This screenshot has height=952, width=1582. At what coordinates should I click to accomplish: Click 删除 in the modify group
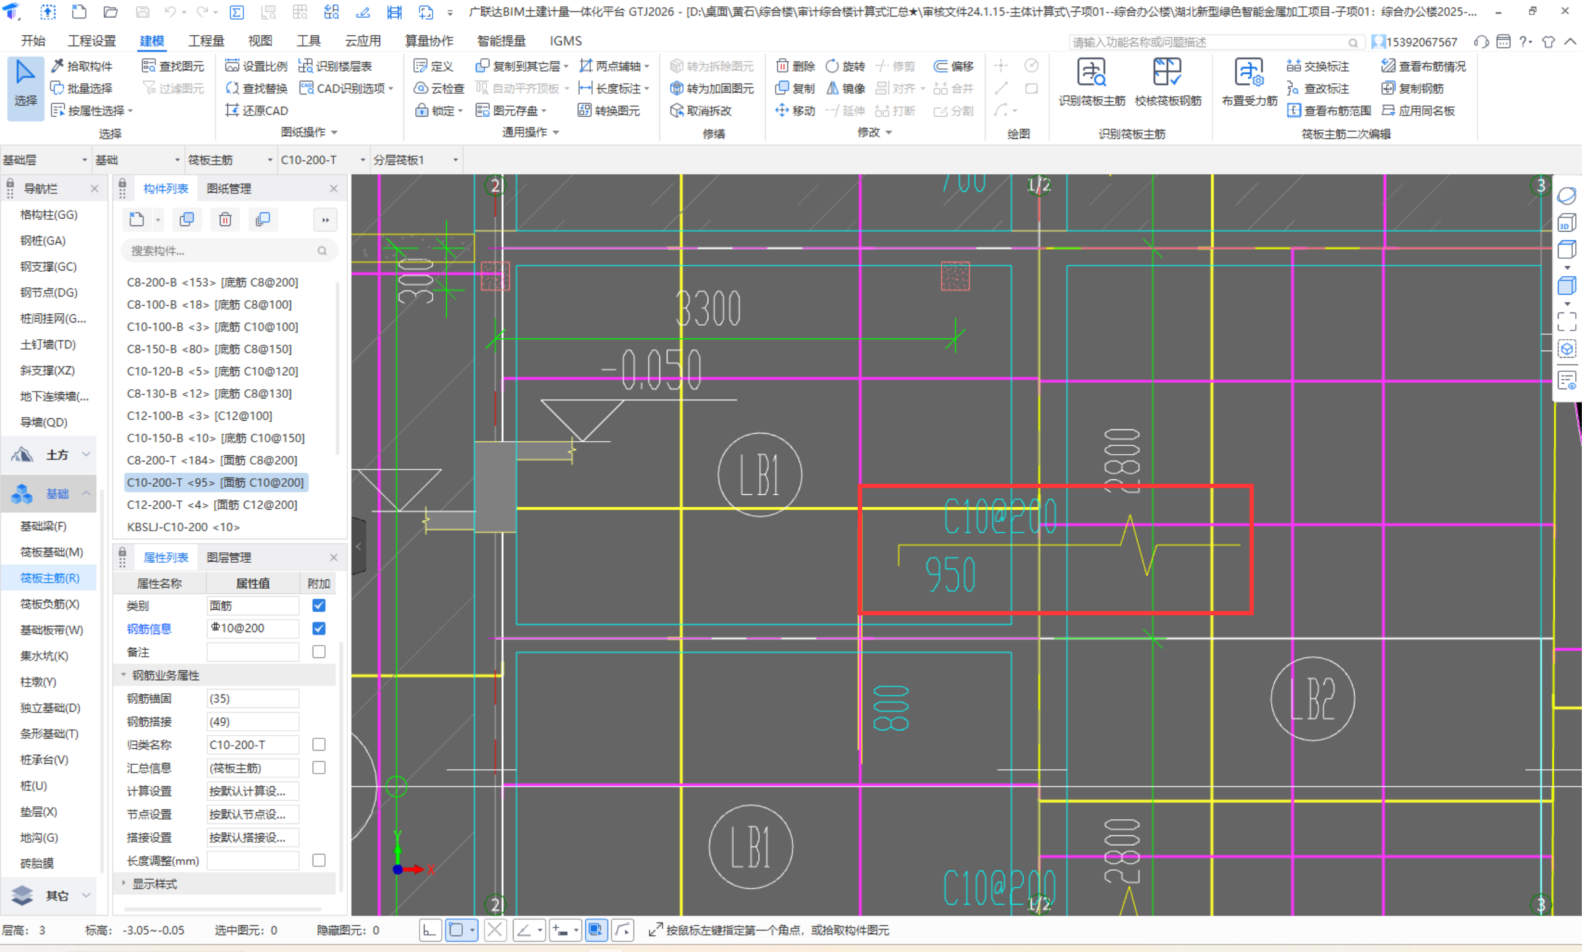pos(795,66)
